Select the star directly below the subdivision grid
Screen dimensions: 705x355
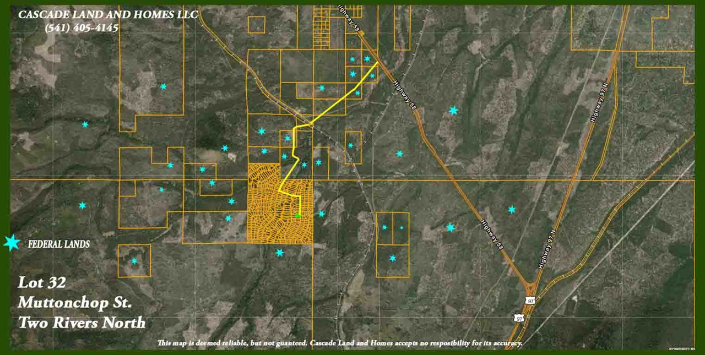click(280, 253)
